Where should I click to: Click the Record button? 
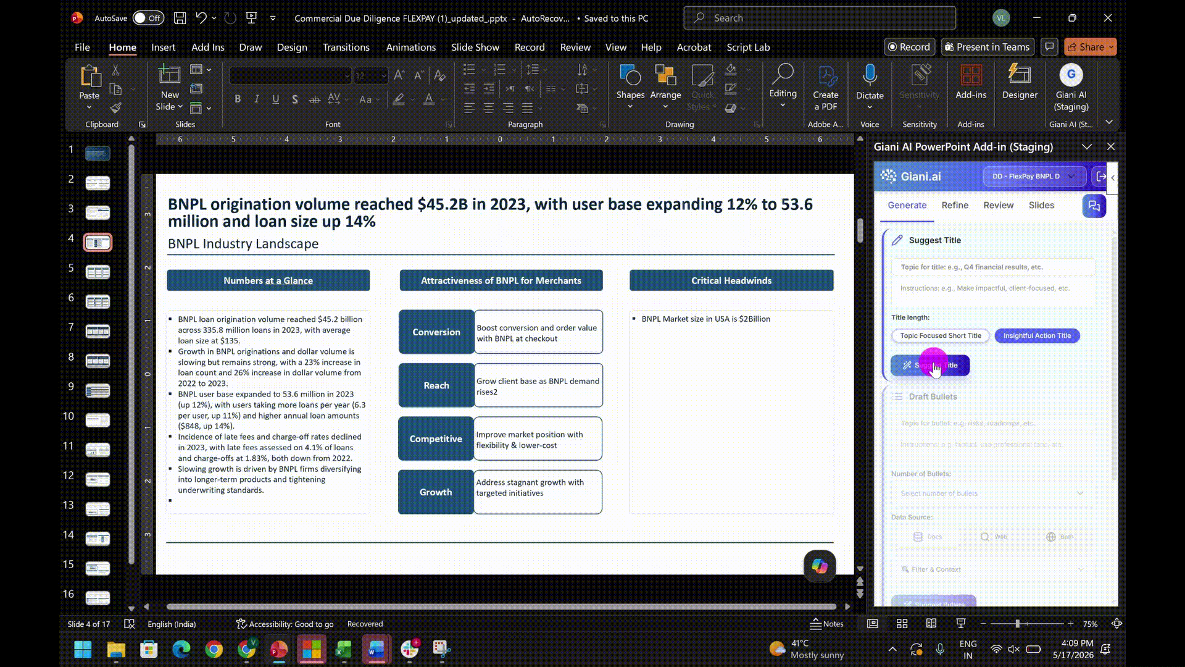tap(909, 47)
